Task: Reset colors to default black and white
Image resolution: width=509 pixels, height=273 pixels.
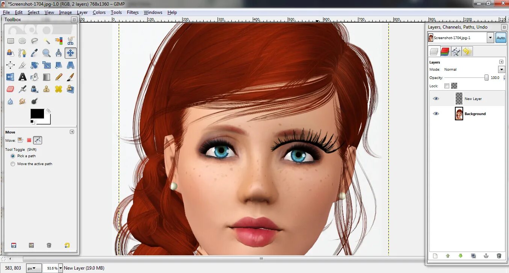Action: pos(32,122)
